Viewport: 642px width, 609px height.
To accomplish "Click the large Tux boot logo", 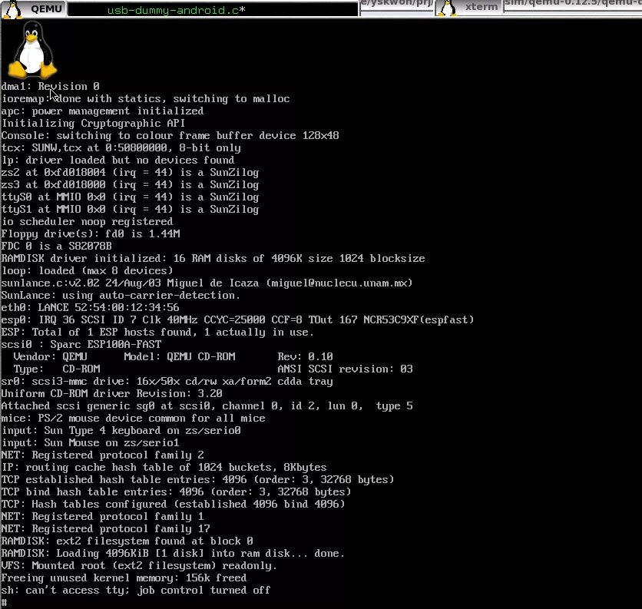I will pos(33,50).
